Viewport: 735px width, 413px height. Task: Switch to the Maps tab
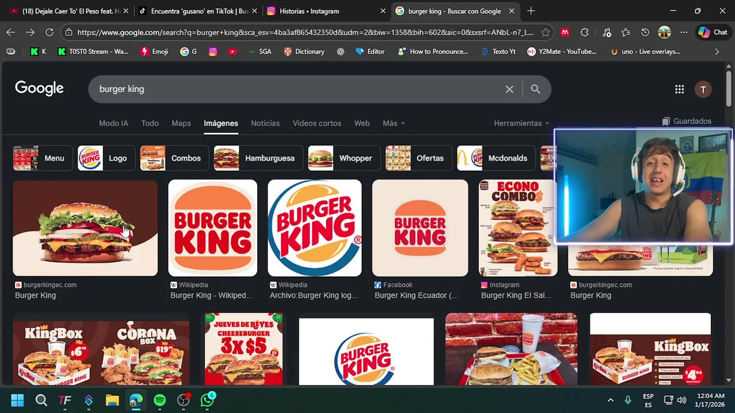(181, 123)
